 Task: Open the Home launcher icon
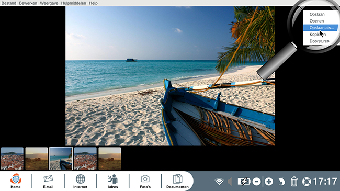[16, 179]
